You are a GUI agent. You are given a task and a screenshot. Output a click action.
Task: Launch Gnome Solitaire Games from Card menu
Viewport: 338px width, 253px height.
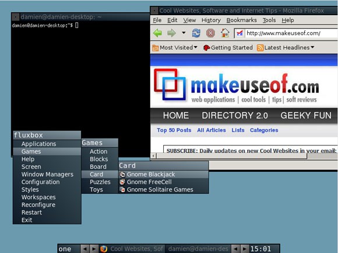tap(164, 189)
